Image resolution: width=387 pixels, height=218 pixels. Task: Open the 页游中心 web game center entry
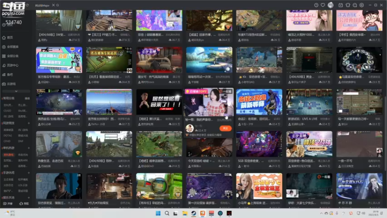point(10,65)
